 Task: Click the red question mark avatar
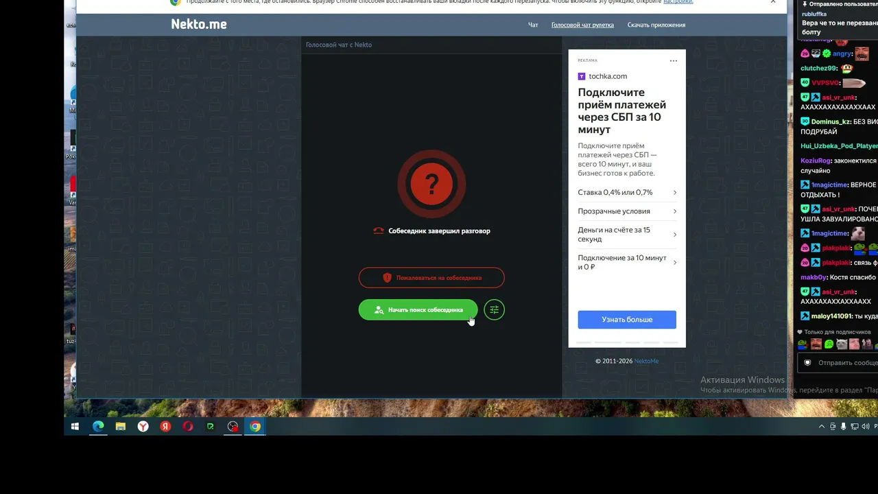(431, 183)
